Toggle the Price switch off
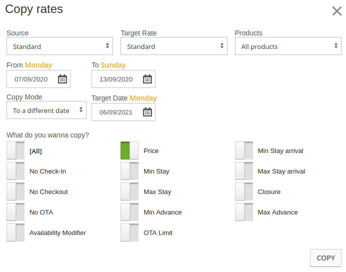 129,150
